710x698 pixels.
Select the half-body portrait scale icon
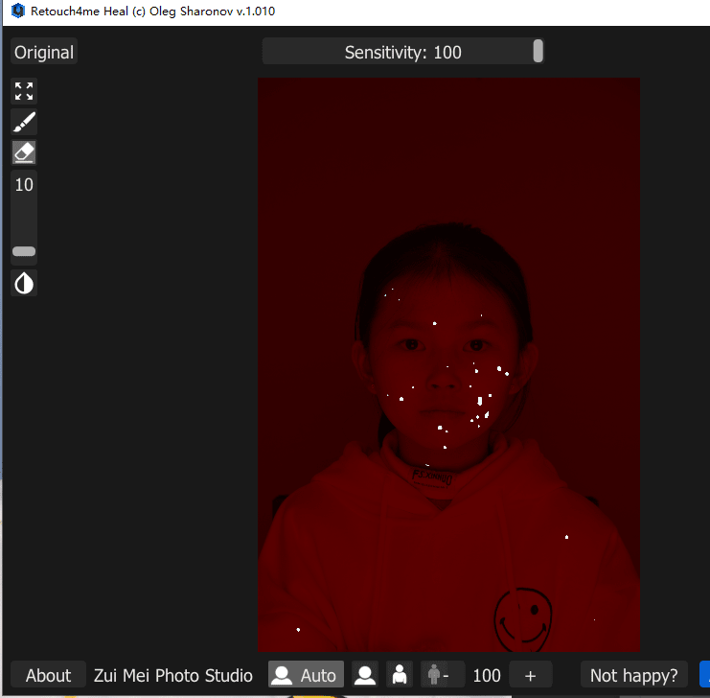click(400, 675)
